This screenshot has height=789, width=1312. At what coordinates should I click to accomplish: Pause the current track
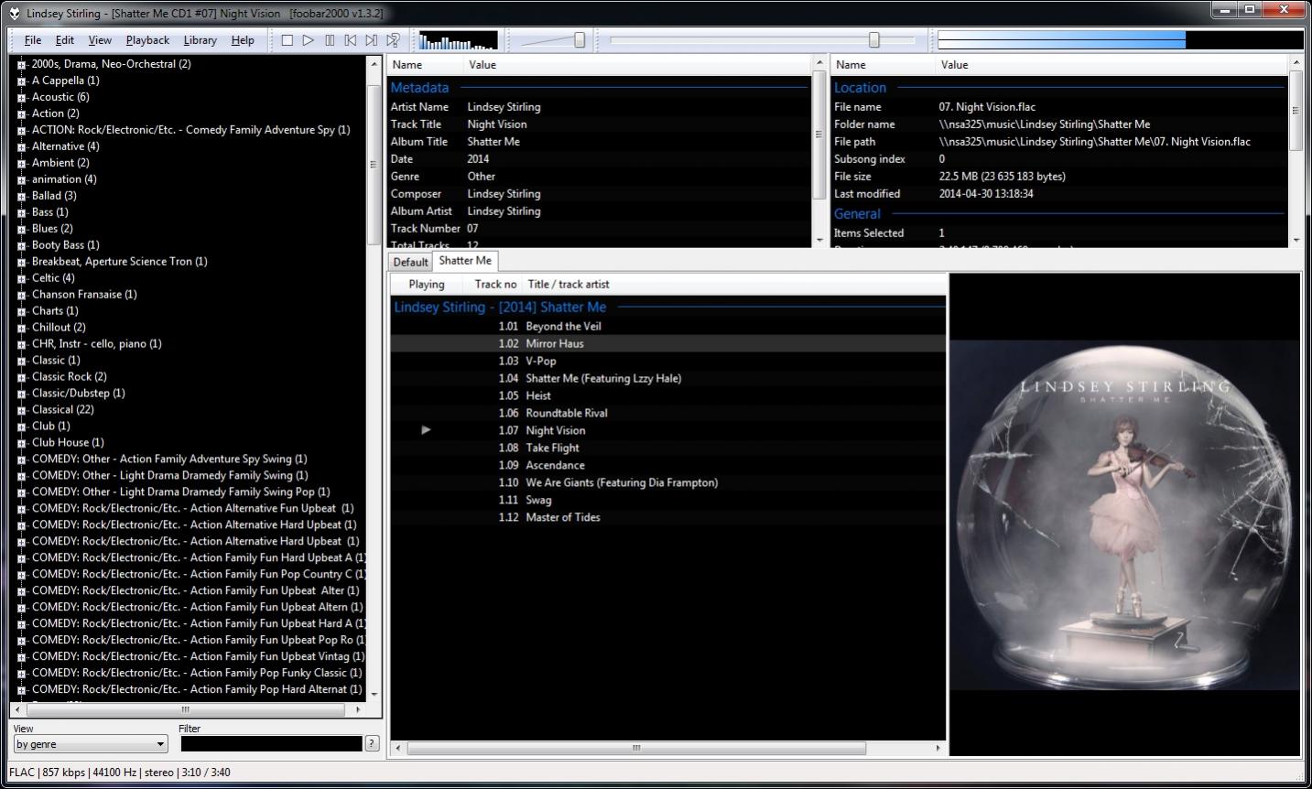coord(330,40)
